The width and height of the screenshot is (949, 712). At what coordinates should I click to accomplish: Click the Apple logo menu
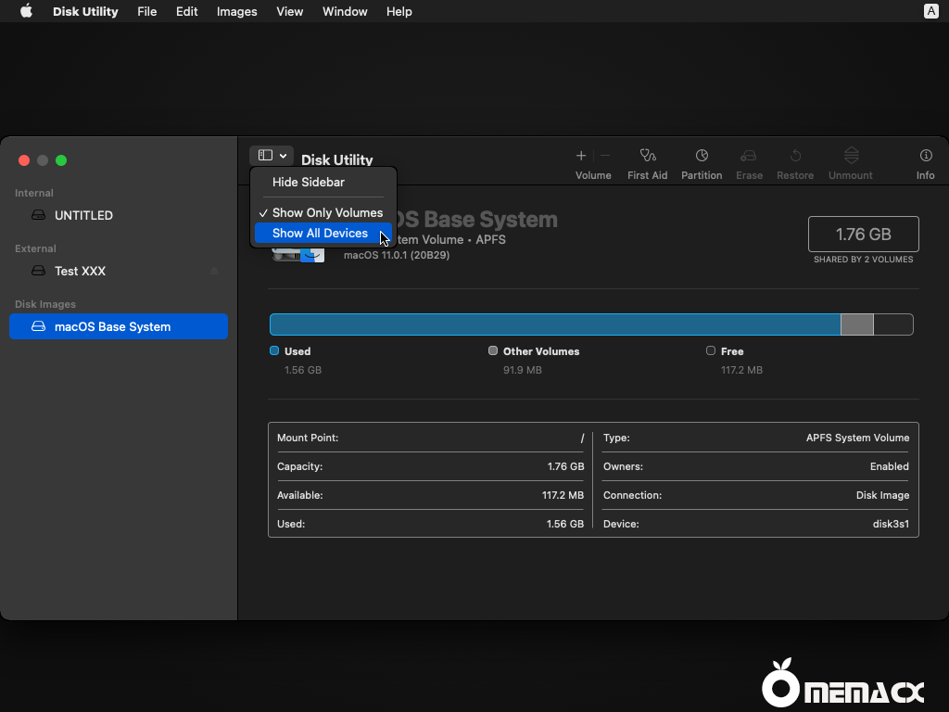coord(26,12)
